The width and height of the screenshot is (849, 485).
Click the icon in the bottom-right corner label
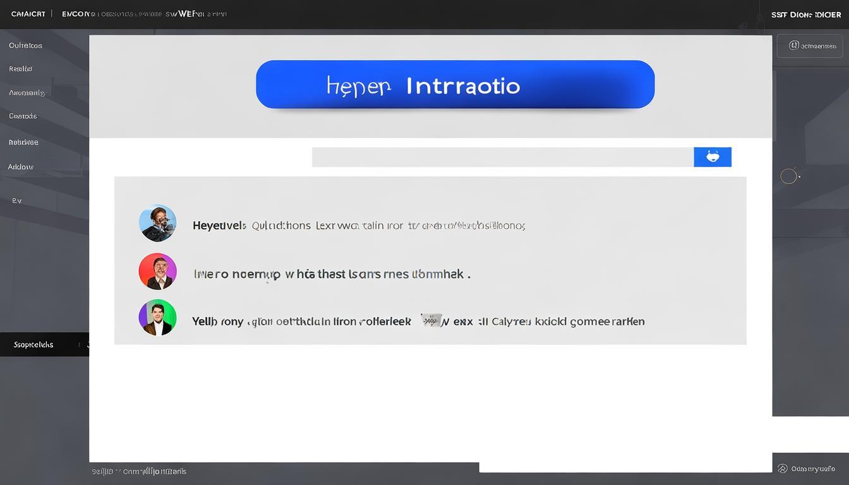click(783, 469)
